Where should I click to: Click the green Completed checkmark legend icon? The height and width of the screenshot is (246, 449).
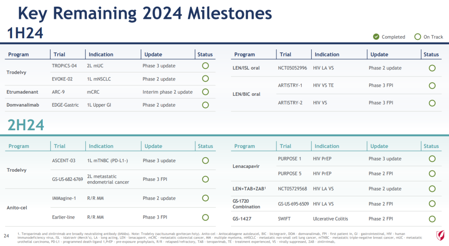[376, 37]
